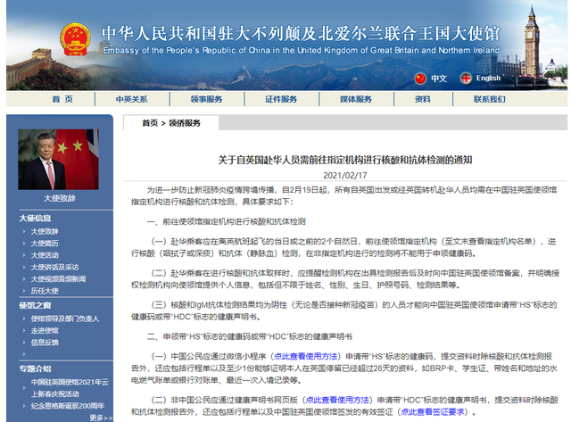571x422 pixels.
Task: Click 首页 in the breadcrumb
Action: coord(150,123)
